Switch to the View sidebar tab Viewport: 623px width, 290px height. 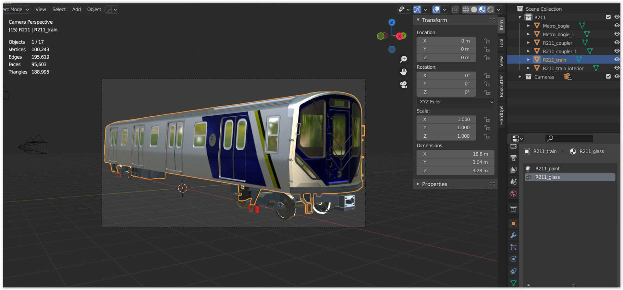(501, 61)
